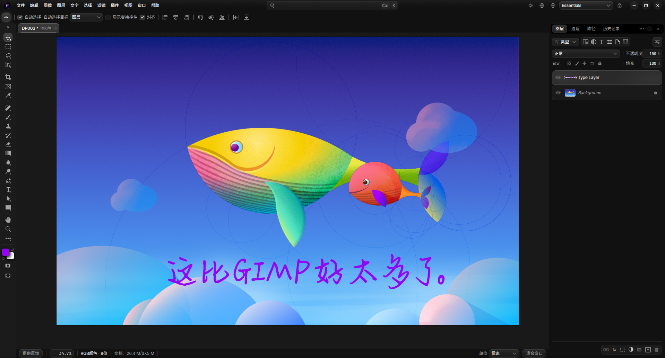
Task: Click the 提供反馈 button
Action: (31, 353)
